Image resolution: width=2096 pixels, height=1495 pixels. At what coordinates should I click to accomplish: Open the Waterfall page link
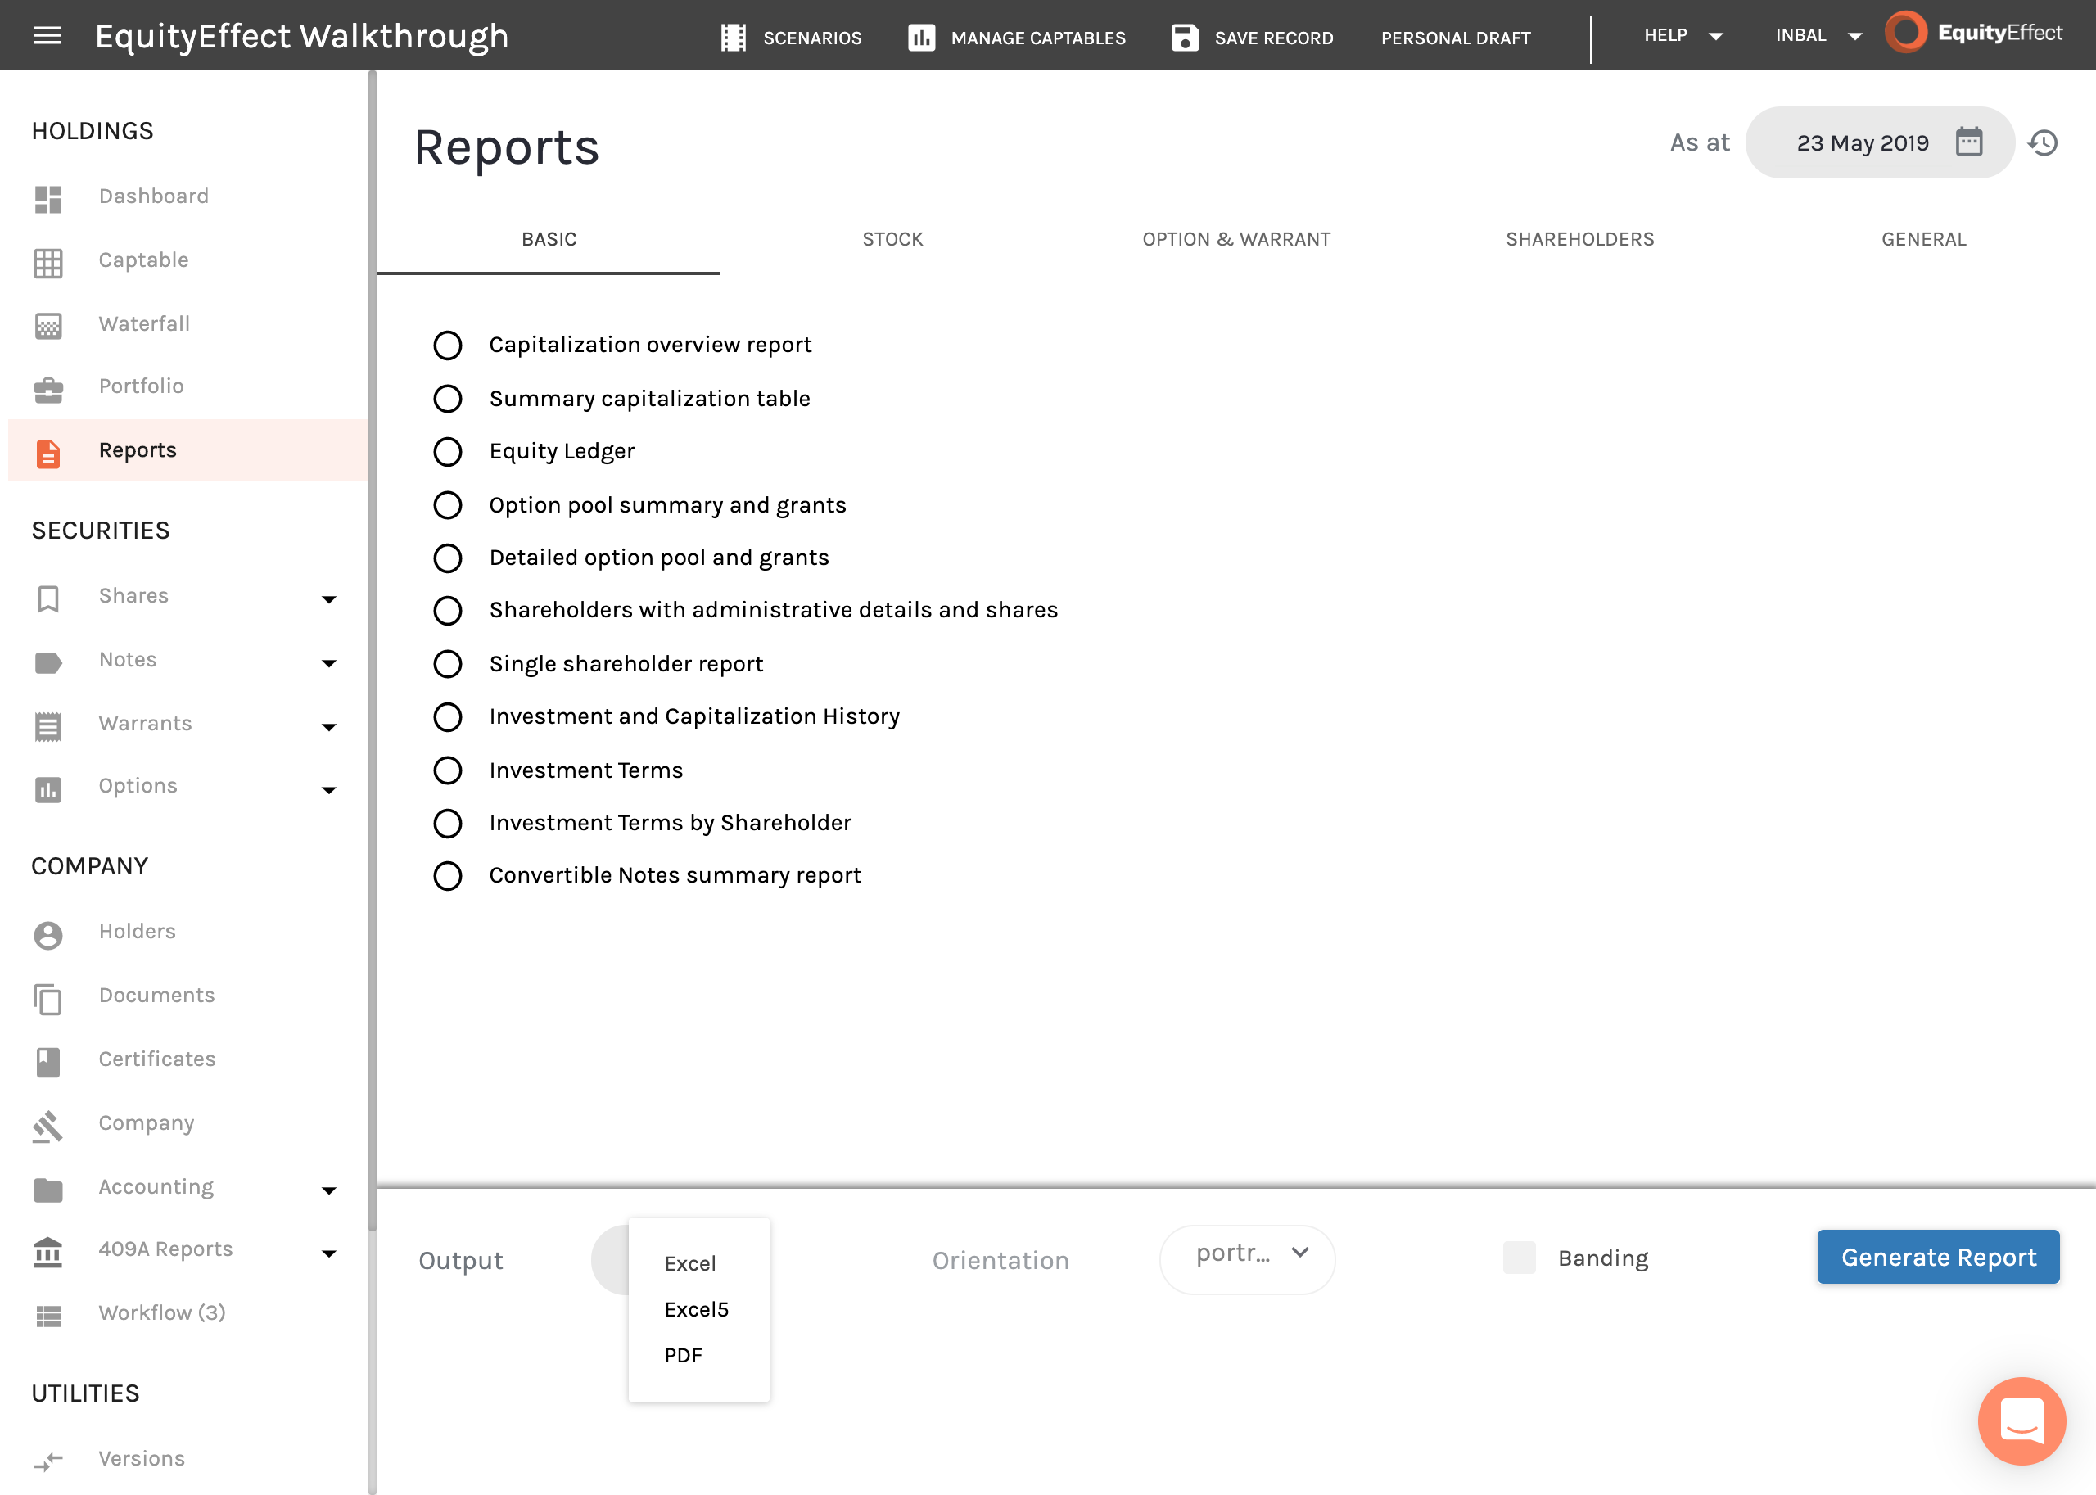[145, 324]
